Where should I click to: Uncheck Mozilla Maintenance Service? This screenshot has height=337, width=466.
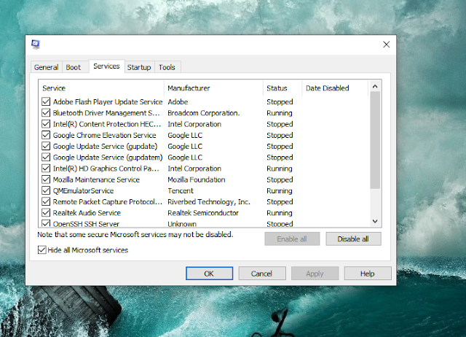(46, 179)
